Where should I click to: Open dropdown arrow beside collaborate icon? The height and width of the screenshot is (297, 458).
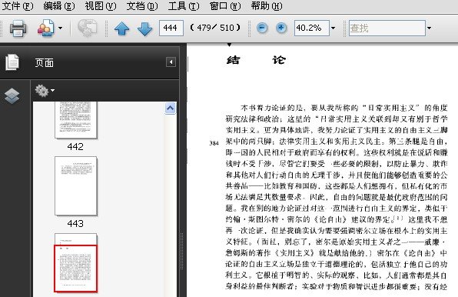coord(60,28)
